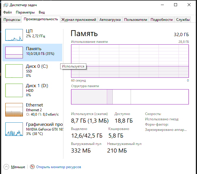Open the Автозагрузка tab
Screen dimensions: 197x174
pos(110,20)
